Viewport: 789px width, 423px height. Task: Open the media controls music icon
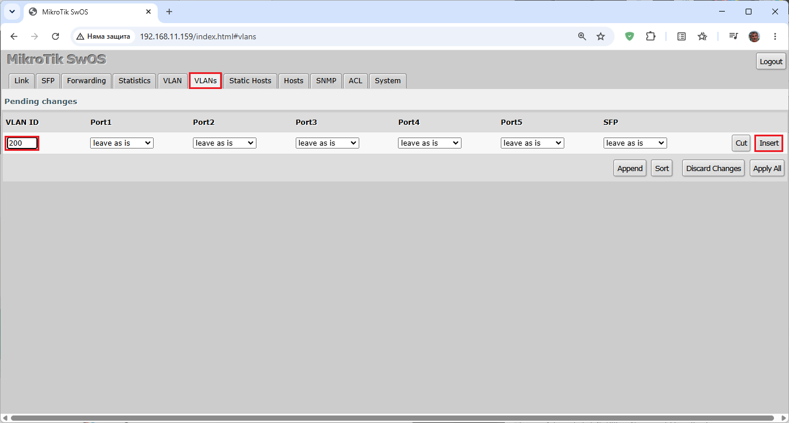point(734,36)
